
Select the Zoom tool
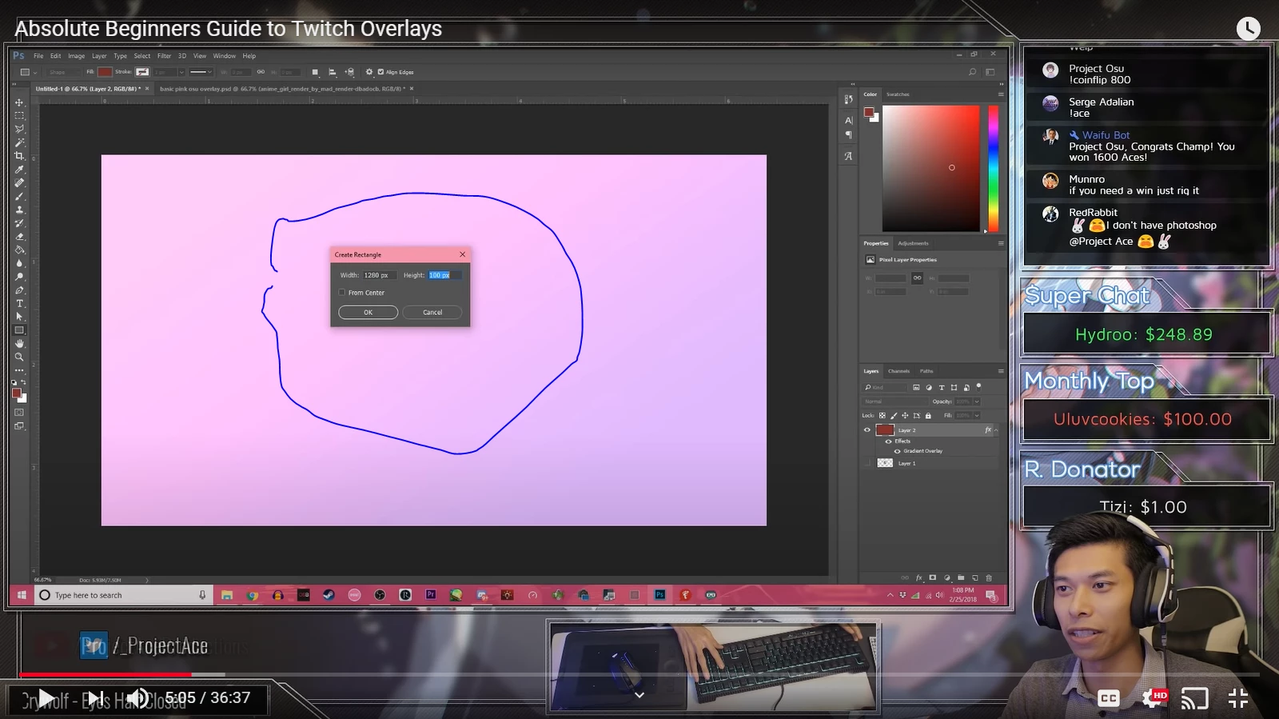pyautogui.click(x=19, y=358)
